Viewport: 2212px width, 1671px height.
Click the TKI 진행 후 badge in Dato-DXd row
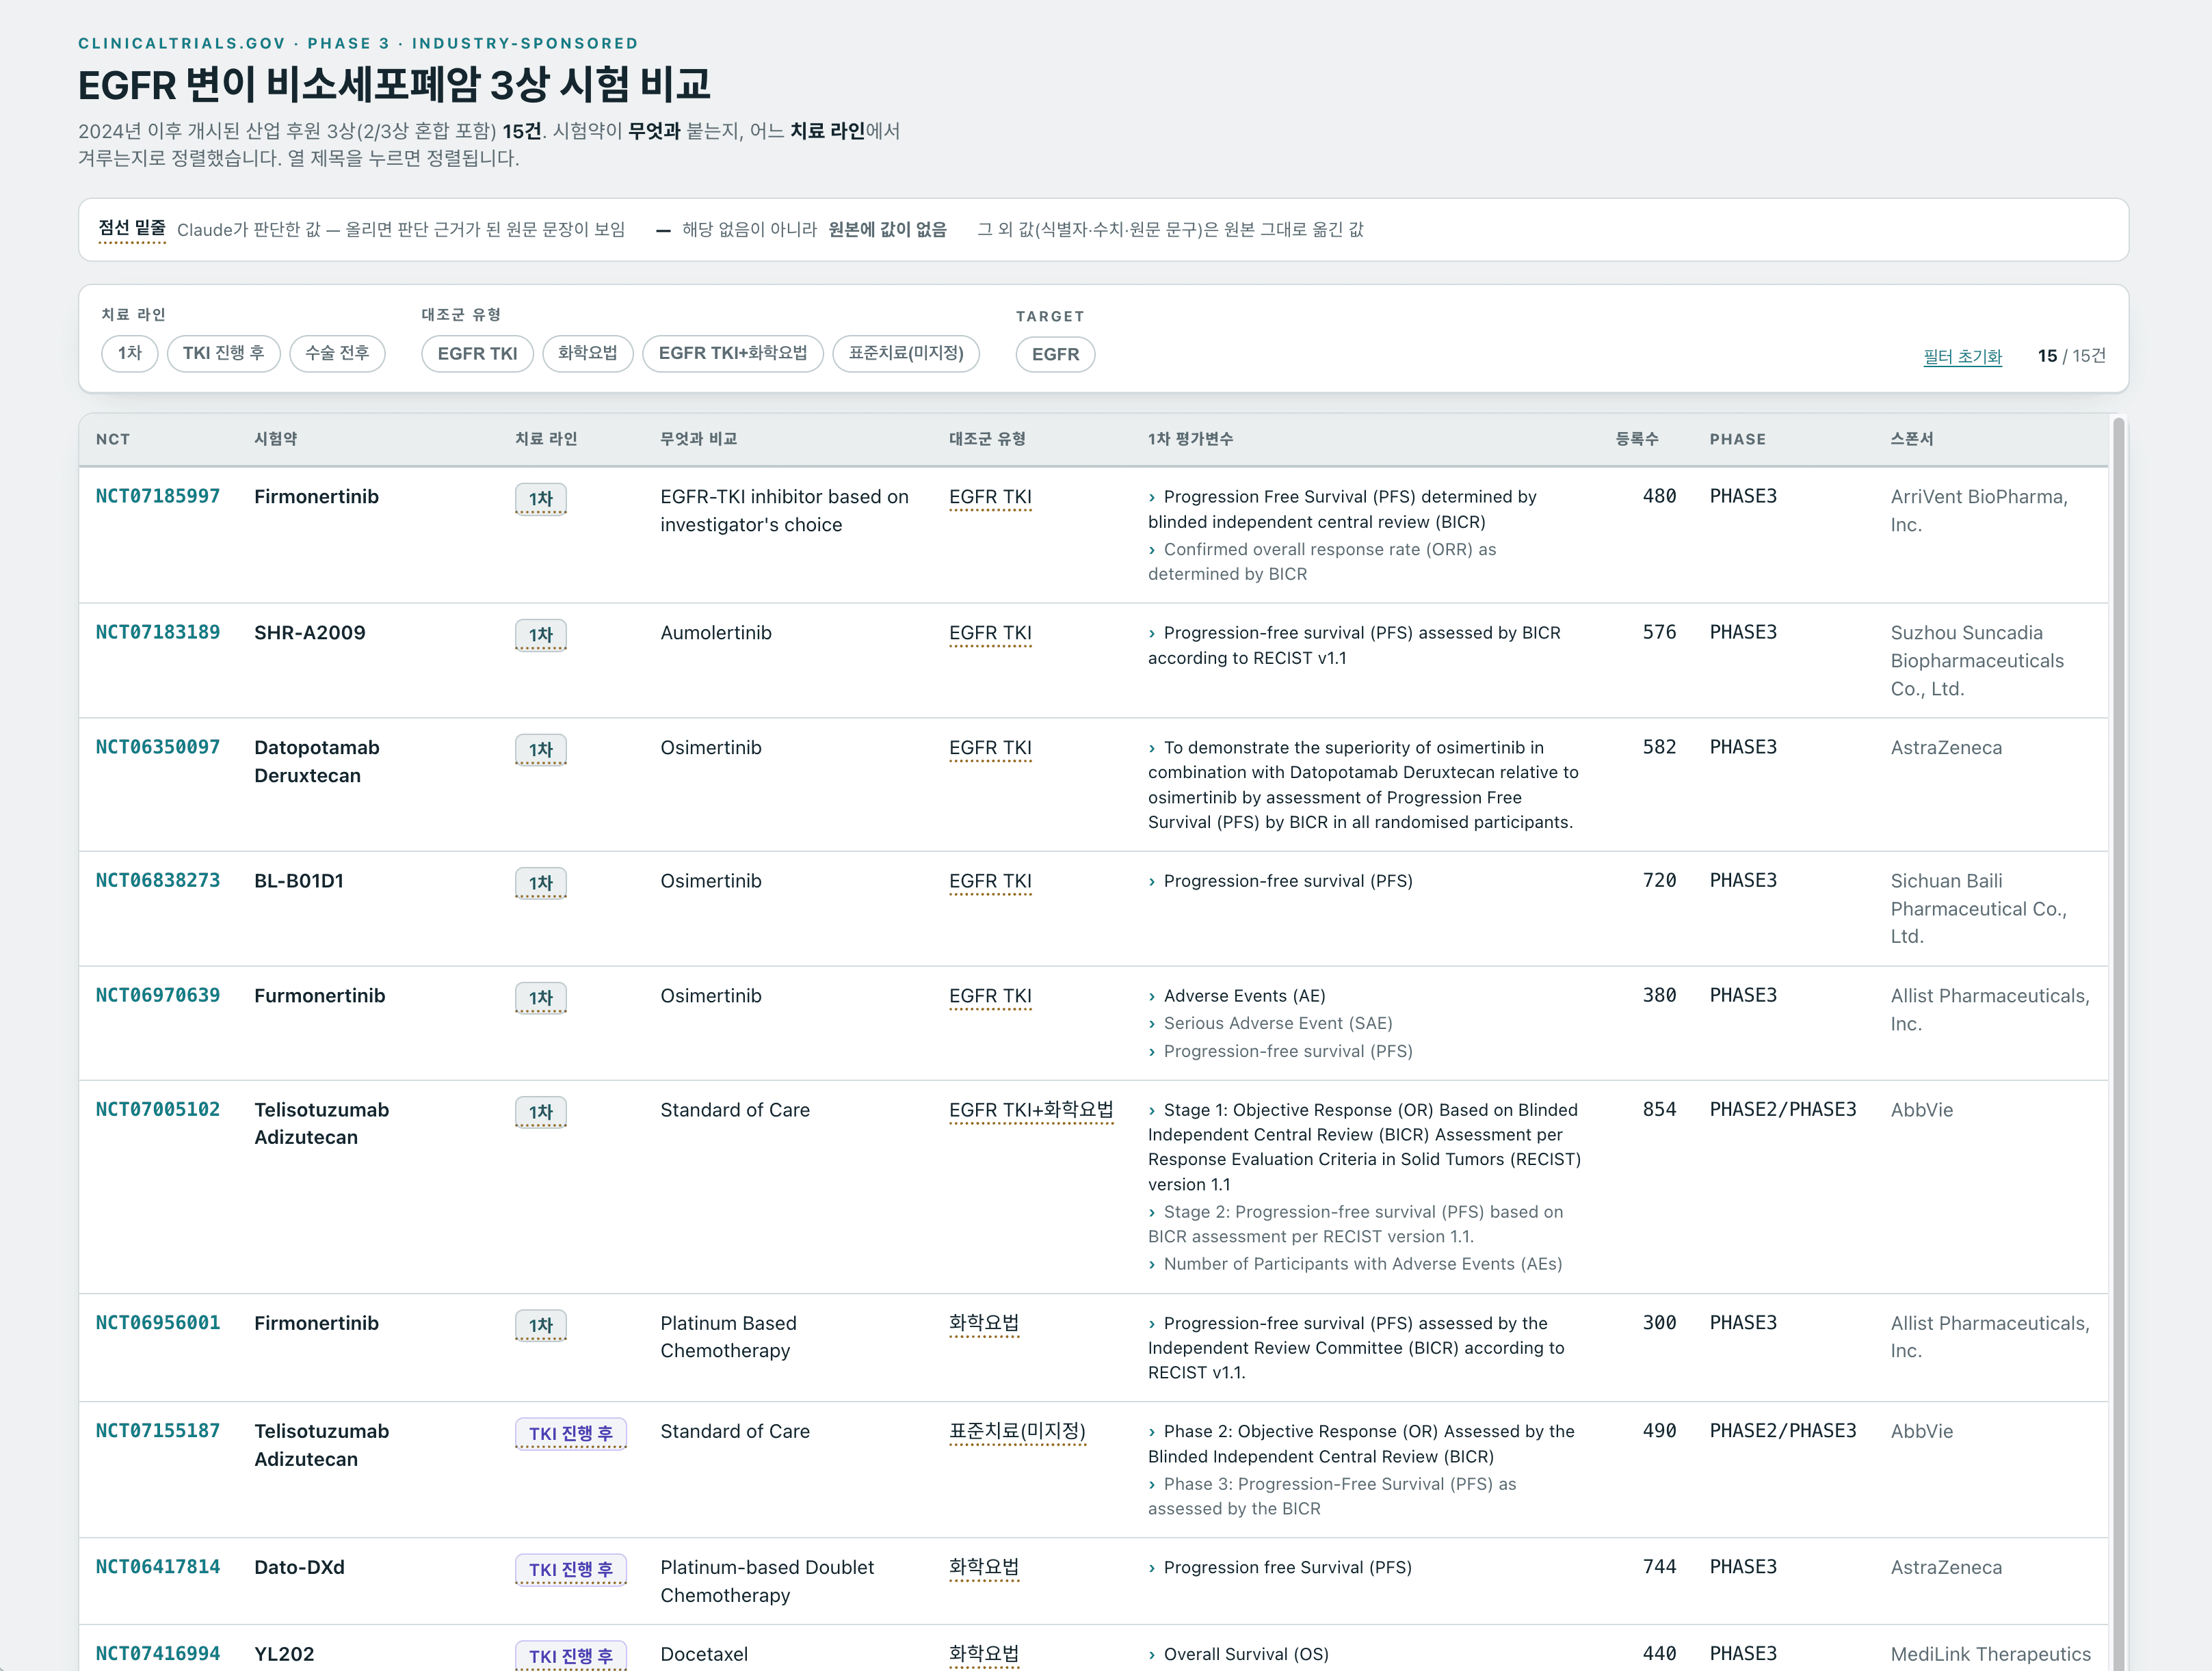pyautogui.click(x=571, y=1569)
